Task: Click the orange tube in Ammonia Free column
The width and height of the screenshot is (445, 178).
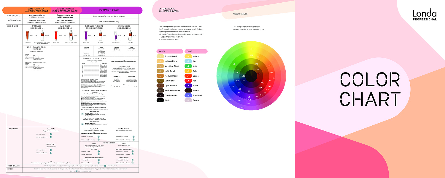Action: (x=27, y=35)
